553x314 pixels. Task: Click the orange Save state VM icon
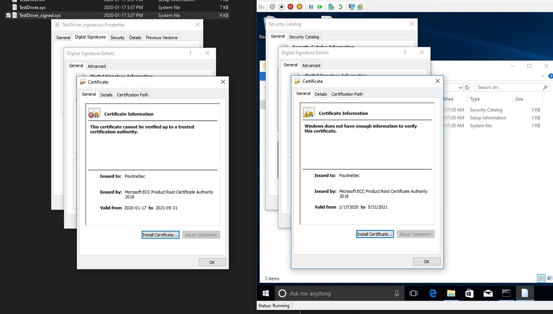pos(300,6)
